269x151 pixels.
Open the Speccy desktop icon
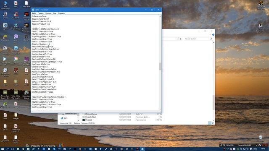[x=5, y=15]
